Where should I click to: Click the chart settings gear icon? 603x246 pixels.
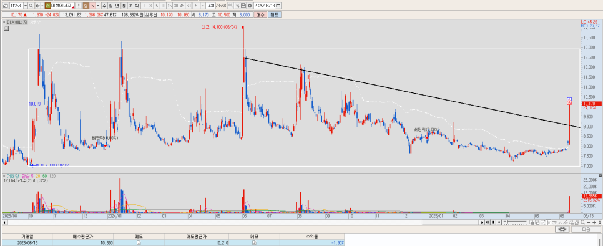click(x=250, y=6)
